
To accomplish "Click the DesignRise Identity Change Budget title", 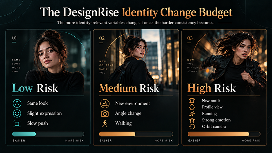I will (136, 13).
